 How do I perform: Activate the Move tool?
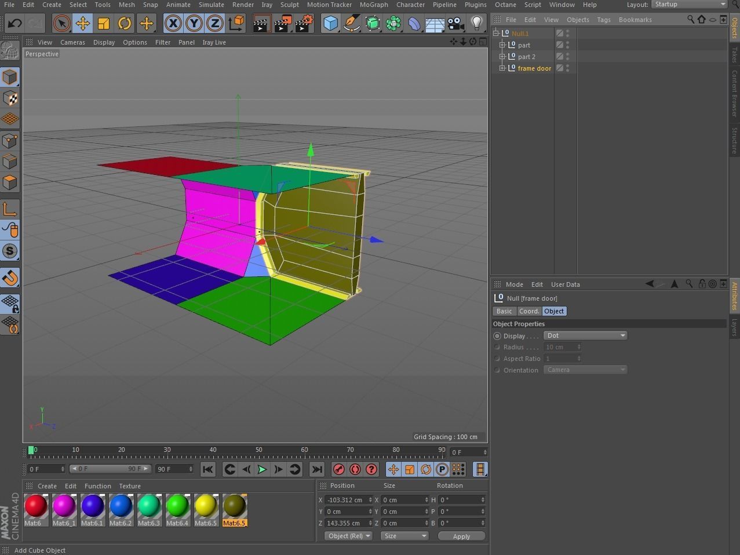tap(82, 23)
